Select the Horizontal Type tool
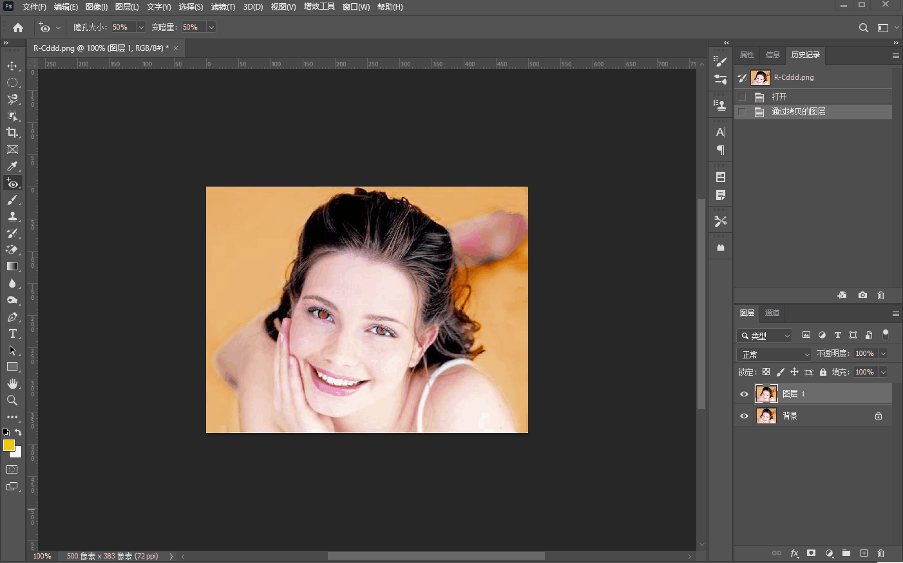This screenshot has height=563, width=903. [12, 333]
